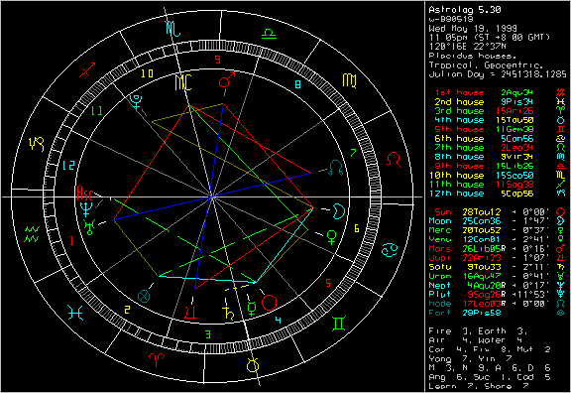Click the cyan Neptune trident inside the chart wheel

click(x=86, y=209)
